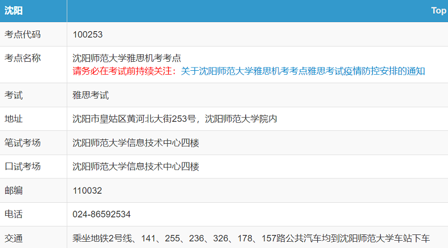
Task: Select the 笔试考场 venue value text
Action: (x=136, y=143)
